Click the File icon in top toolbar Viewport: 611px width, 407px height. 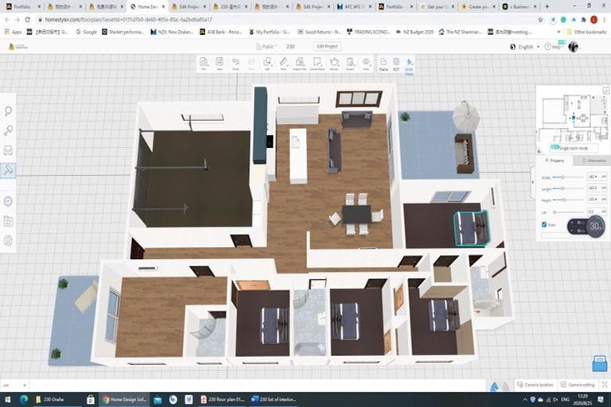pyautogui.click(x=204, y=63)
